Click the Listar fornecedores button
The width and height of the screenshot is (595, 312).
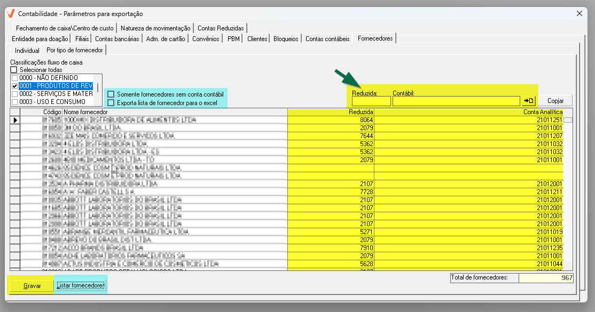(81, 285)
